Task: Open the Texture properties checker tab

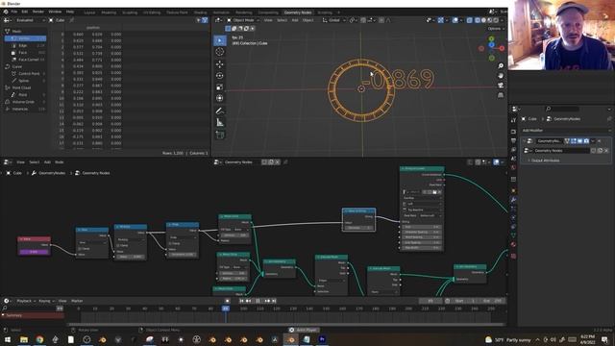Action: (513, 256)
